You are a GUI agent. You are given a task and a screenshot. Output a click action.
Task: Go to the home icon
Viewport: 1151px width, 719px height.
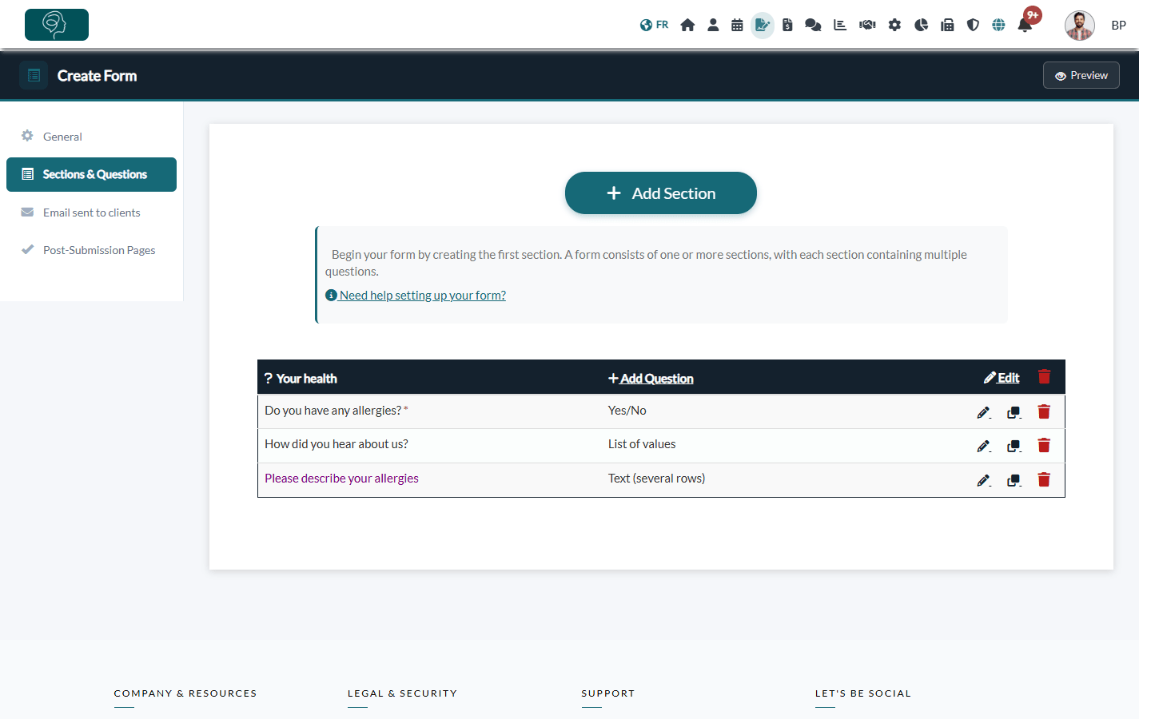pyautogui.click(x=687, y=25)
